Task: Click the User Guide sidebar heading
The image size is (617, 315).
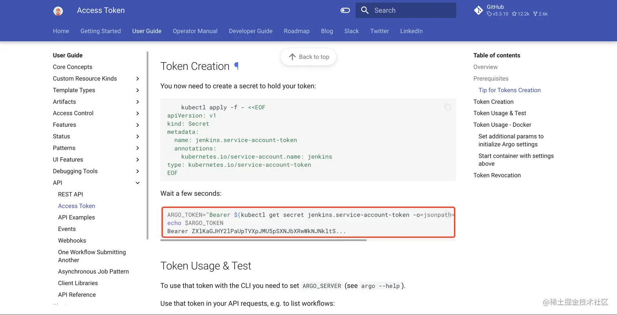Action: click(68, 55)
